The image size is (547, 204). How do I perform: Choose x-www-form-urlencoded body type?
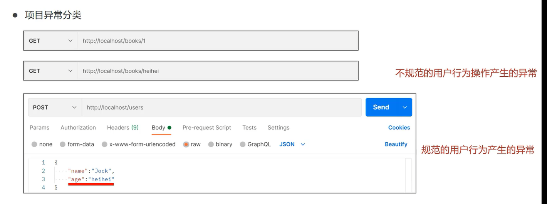(105, 145)
